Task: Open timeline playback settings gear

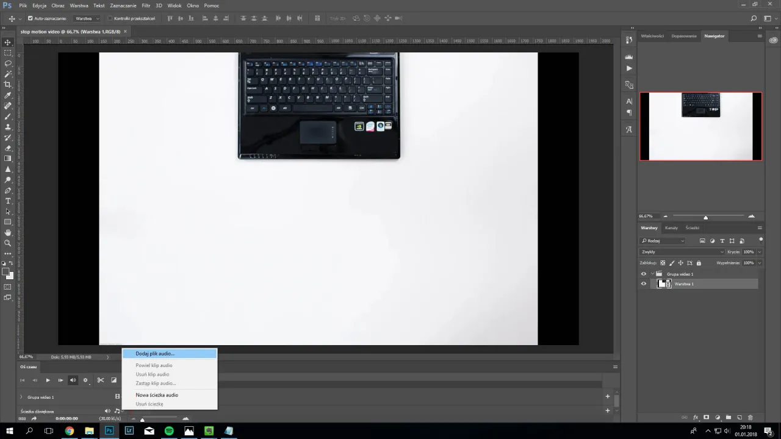Action: click(85, 380)
